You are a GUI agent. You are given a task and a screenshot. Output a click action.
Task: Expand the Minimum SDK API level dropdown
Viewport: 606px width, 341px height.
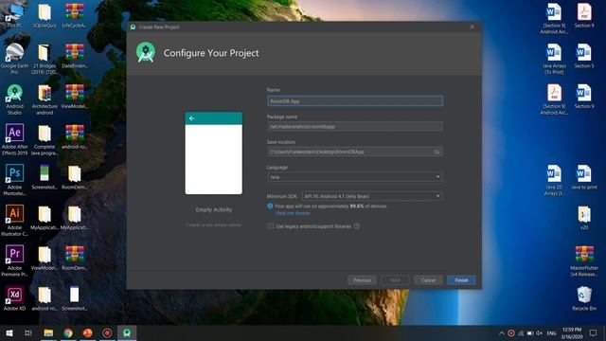tap(372, 196)
